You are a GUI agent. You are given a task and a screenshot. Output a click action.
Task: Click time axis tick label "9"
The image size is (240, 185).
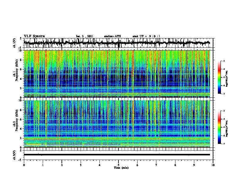[x=194, y=165]
